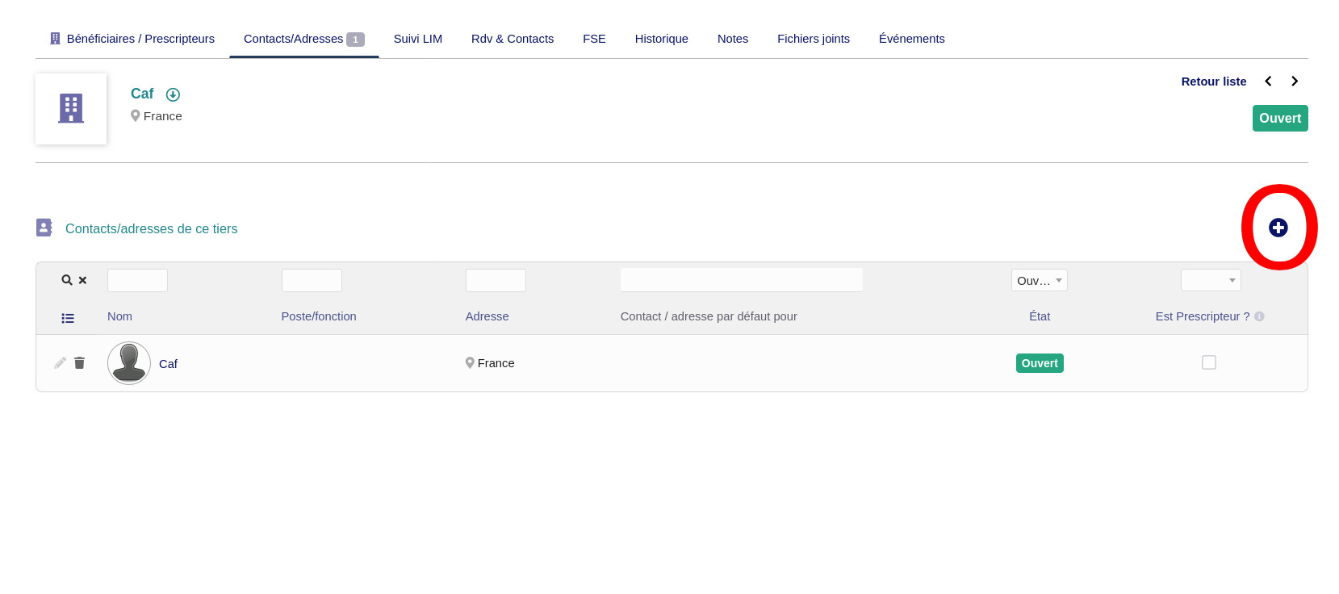Click the download icon next to Caf
Image resolution: width=1339 pixels, height=594 pixels.
coord(173,94)
